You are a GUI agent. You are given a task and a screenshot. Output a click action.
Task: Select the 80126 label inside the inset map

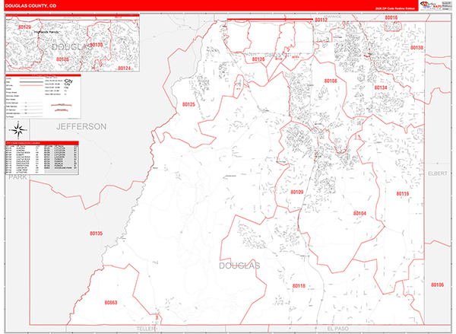point(62,59)
